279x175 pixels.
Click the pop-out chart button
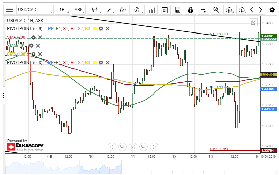253,23
